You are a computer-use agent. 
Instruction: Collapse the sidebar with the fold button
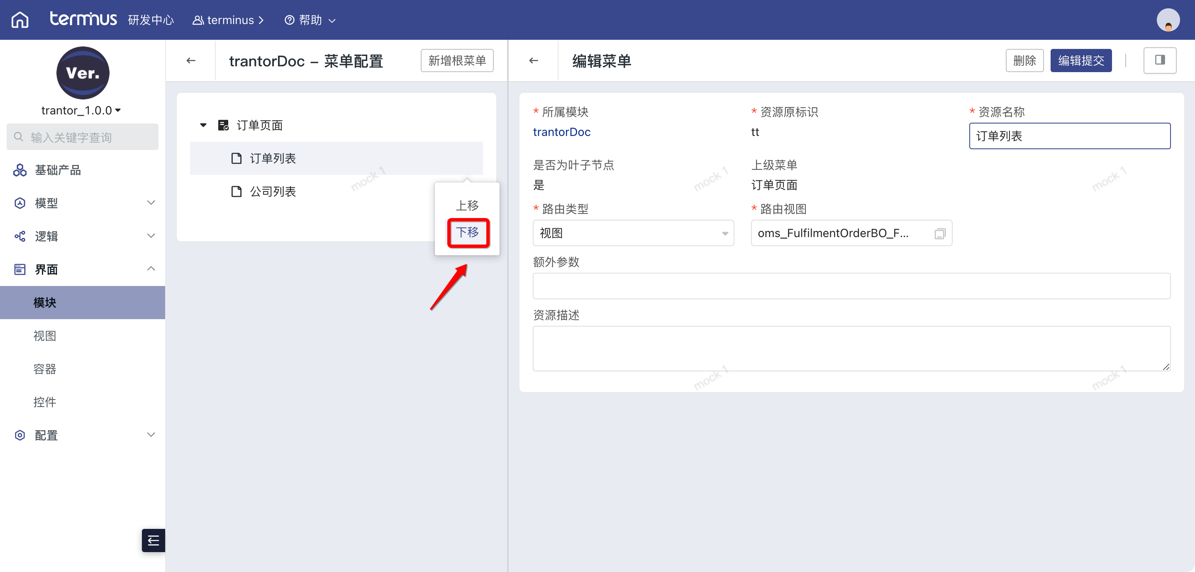coord(154,540)
